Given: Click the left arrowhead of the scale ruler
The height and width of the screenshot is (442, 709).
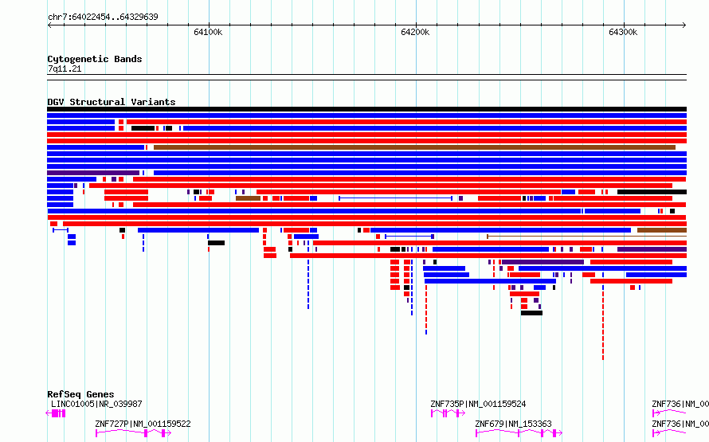Looking at the screenshot, I should (49, 25).
